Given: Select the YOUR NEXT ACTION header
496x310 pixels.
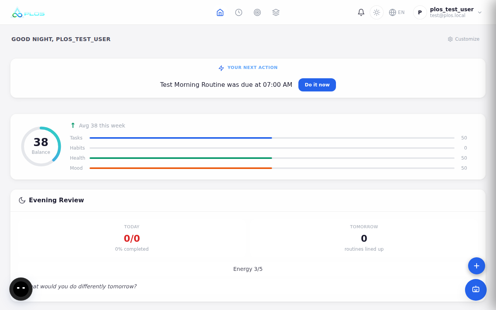Looking at the screenshot, I should click(x=252, y=67).
